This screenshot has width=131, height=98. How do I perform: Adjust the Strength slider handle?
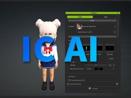(x=96, y=65)
